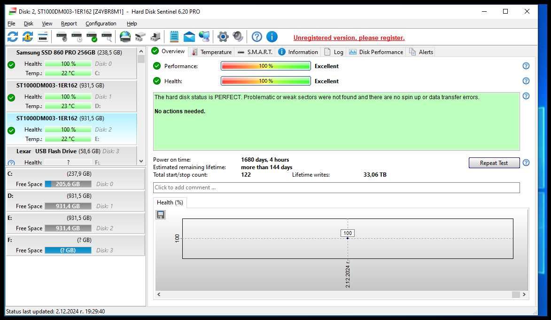Select the Overview tab
The height and width of the screenshot is (320, 551).
click(x=168, y=51)
